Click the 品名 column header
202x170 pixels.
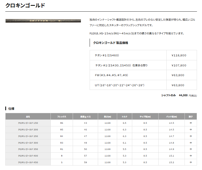(x=28, y=117)
